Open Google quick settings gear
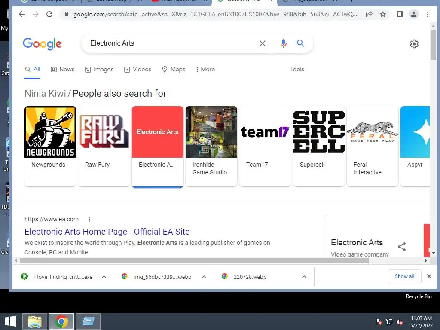The height and width of the screenshot is (330, 440). [414, 44]
